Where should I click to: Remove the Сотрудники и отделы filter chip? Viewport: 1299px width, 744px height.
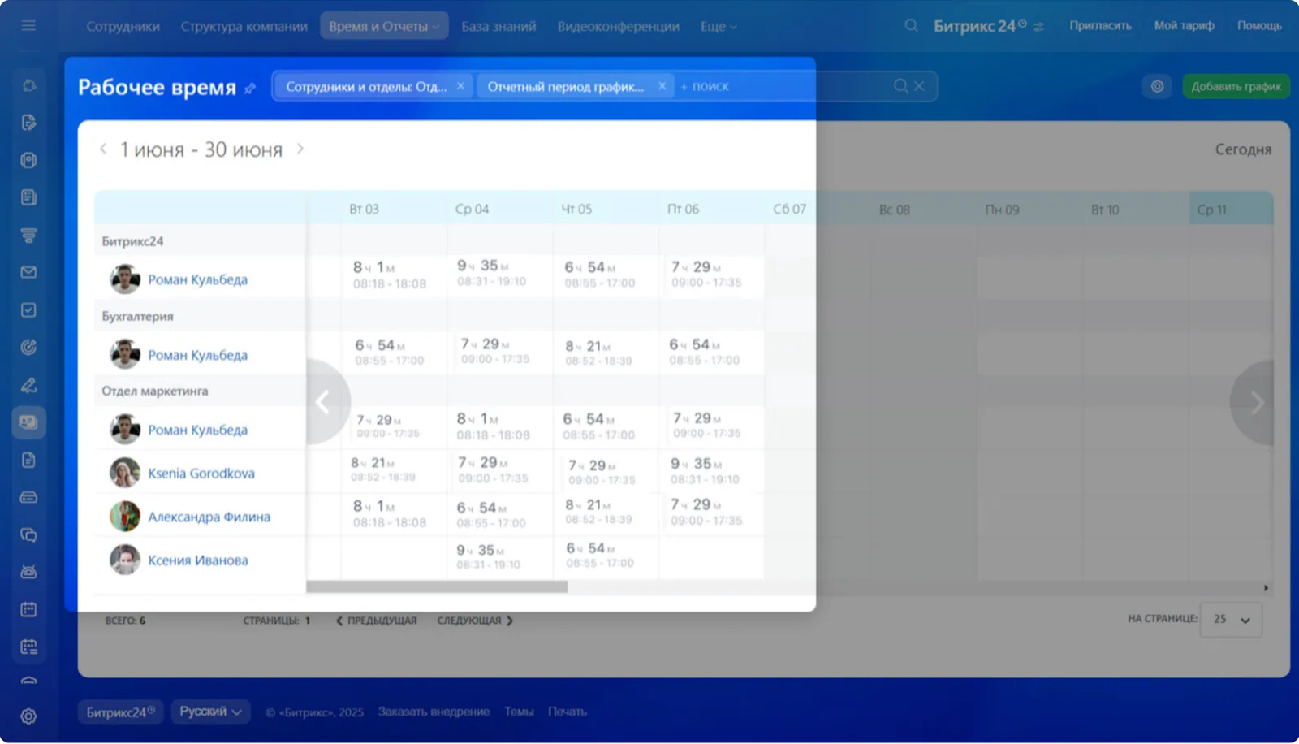[460, 86]
